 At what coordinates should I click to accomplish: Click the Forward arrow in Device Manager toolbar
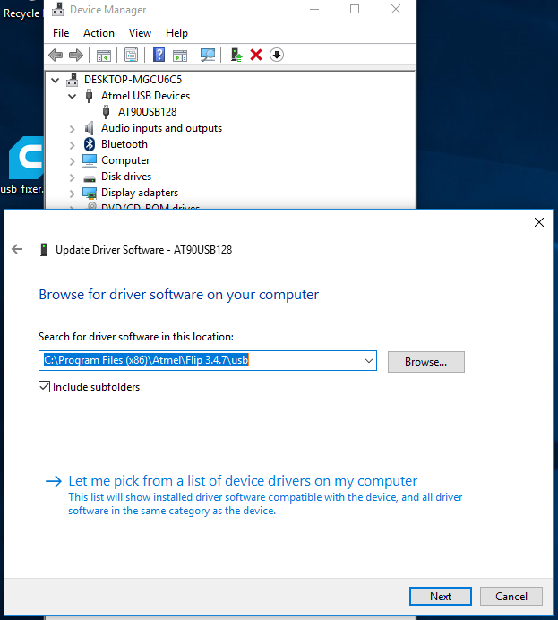pyautogui.click(x=76, y=55)
